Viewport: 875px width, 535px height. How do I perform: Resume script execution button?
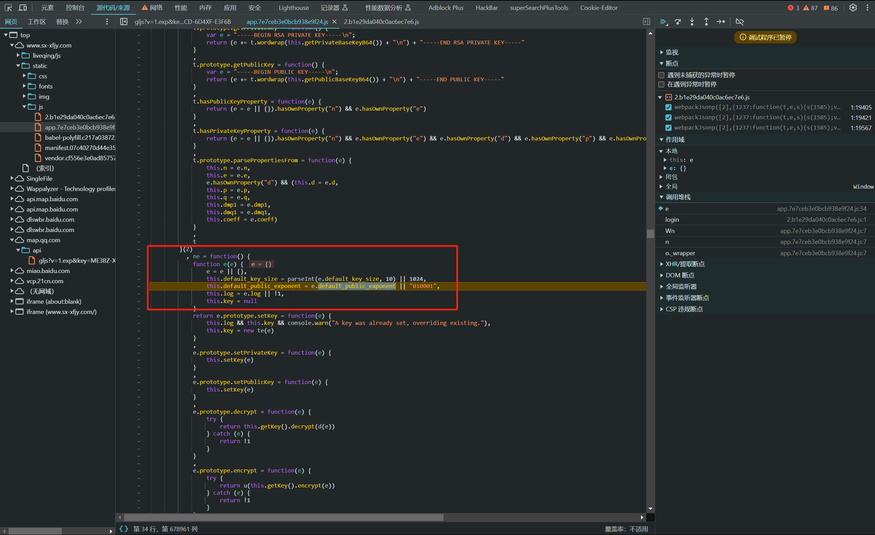coord(664,22)
